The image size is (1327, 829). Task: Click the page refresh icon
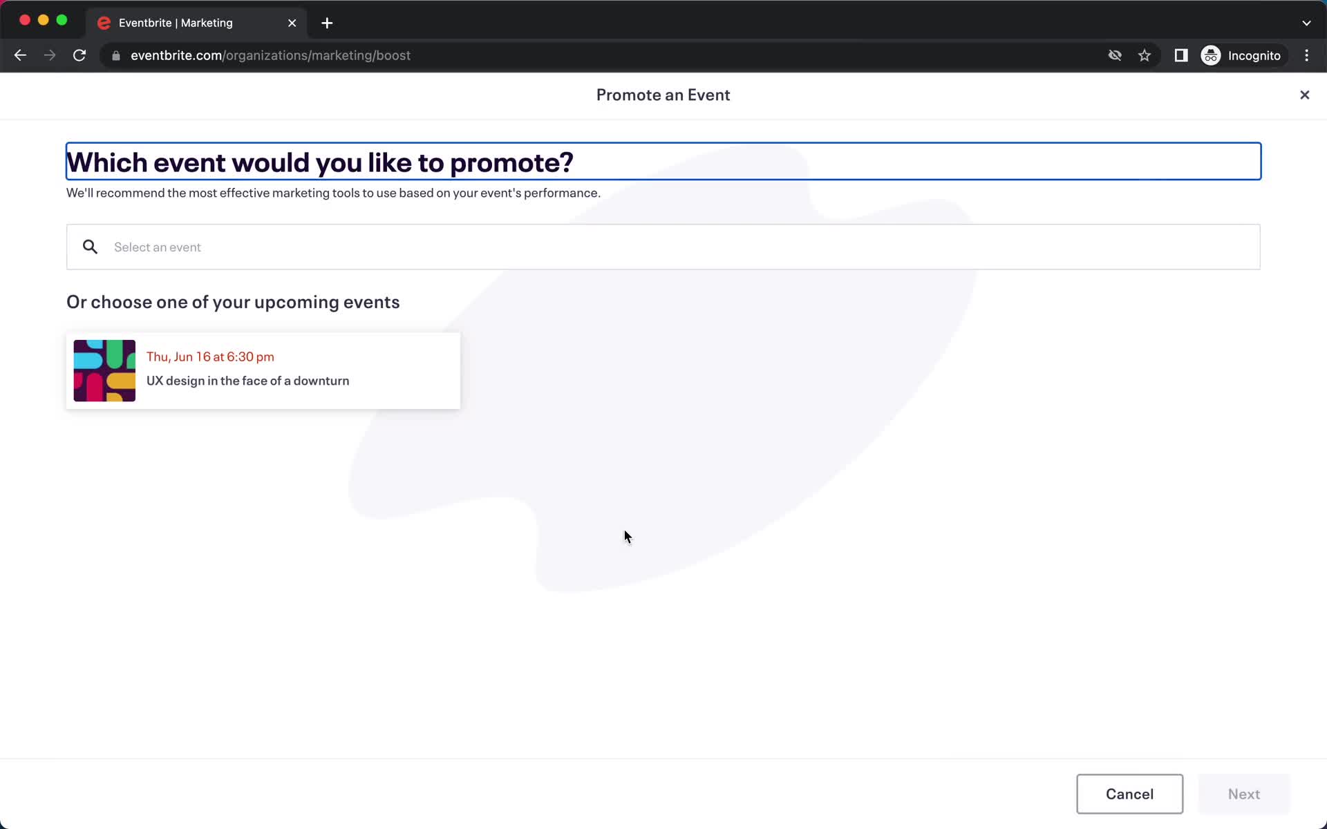tap(80, 55)
